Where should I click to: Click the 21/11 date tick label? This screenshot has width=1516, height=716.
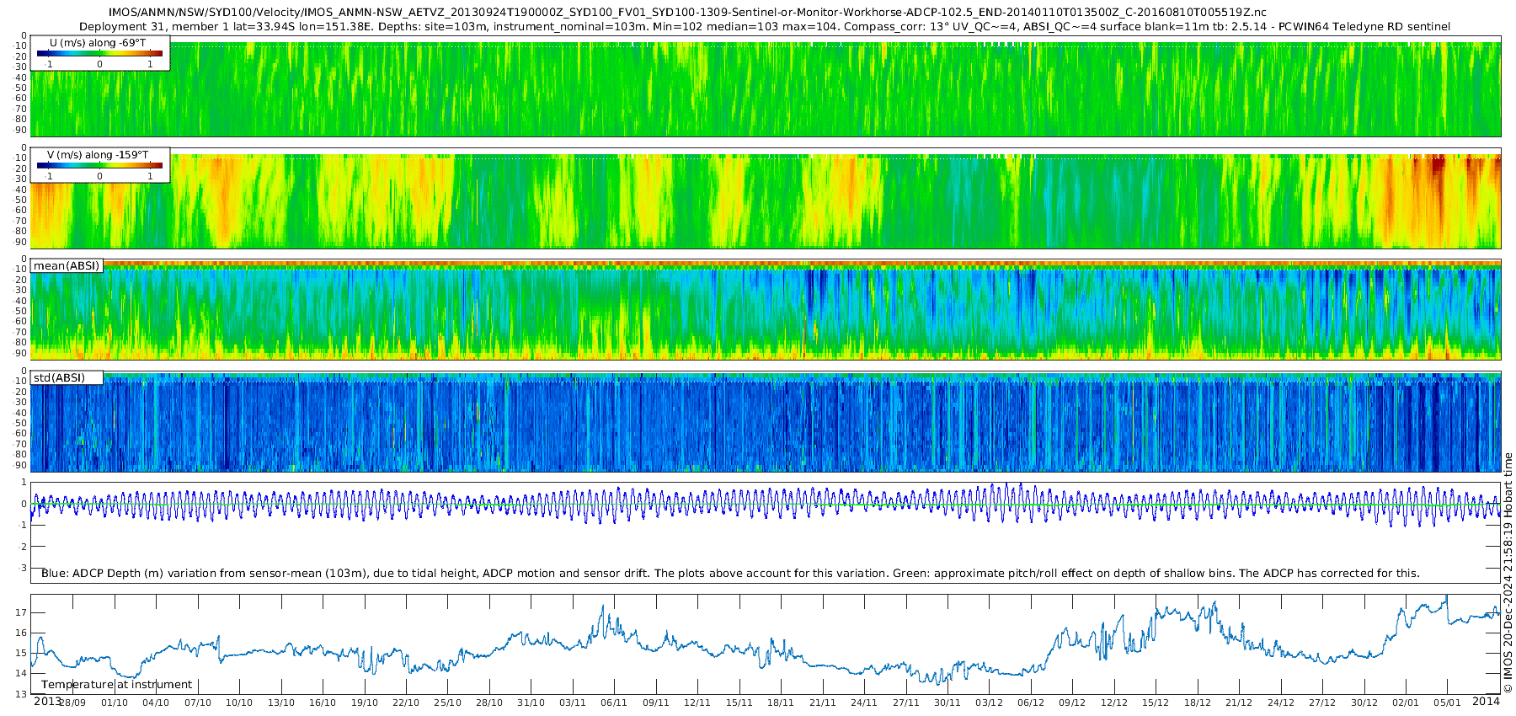pyautogui.click(x=822, y=703)
